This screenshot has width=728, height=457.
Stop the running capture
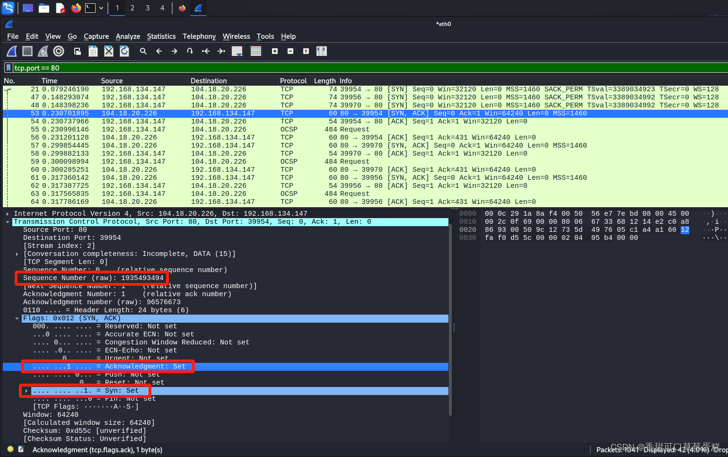[x=26, y=51]
